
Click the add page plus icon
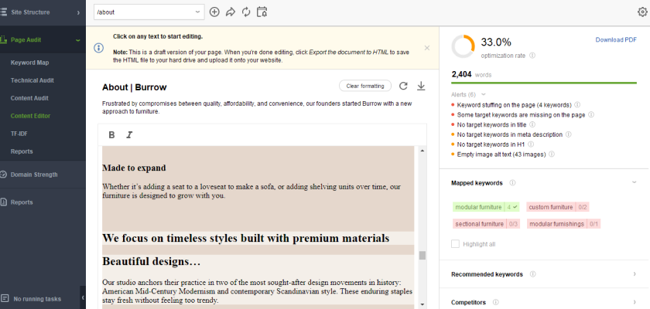click(214, 12)
